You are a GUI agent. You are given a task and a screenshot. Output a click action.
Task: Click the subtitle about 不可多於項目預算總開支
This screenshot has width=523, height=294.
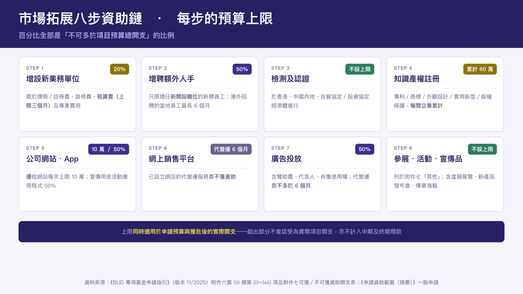tap(96, 35)
